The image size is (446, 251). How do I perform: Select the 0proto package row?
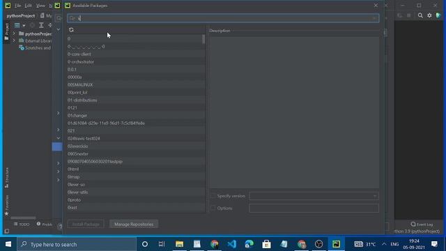137,200
